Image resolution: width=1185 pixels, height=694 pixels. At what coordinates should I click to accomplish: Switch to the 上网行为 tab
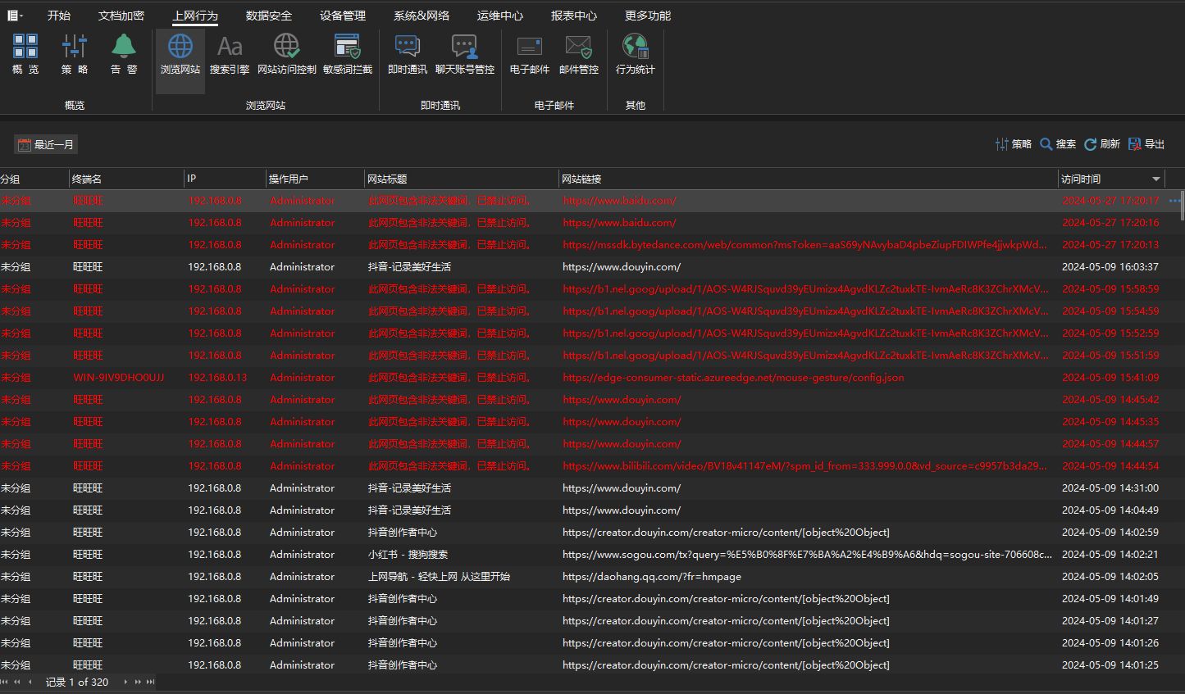click(x=195, y=16)
